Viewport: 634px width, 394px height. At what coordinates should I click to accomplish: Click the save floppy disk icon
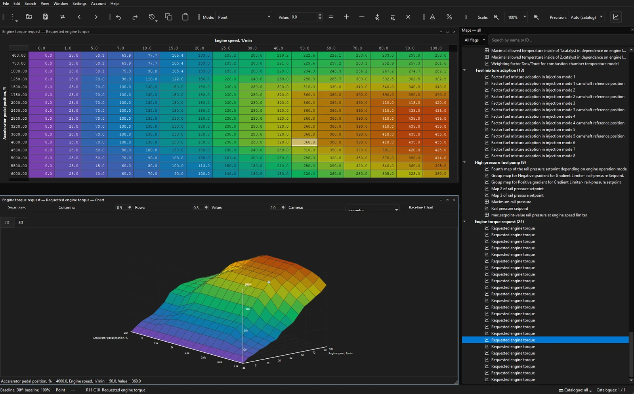46,17
